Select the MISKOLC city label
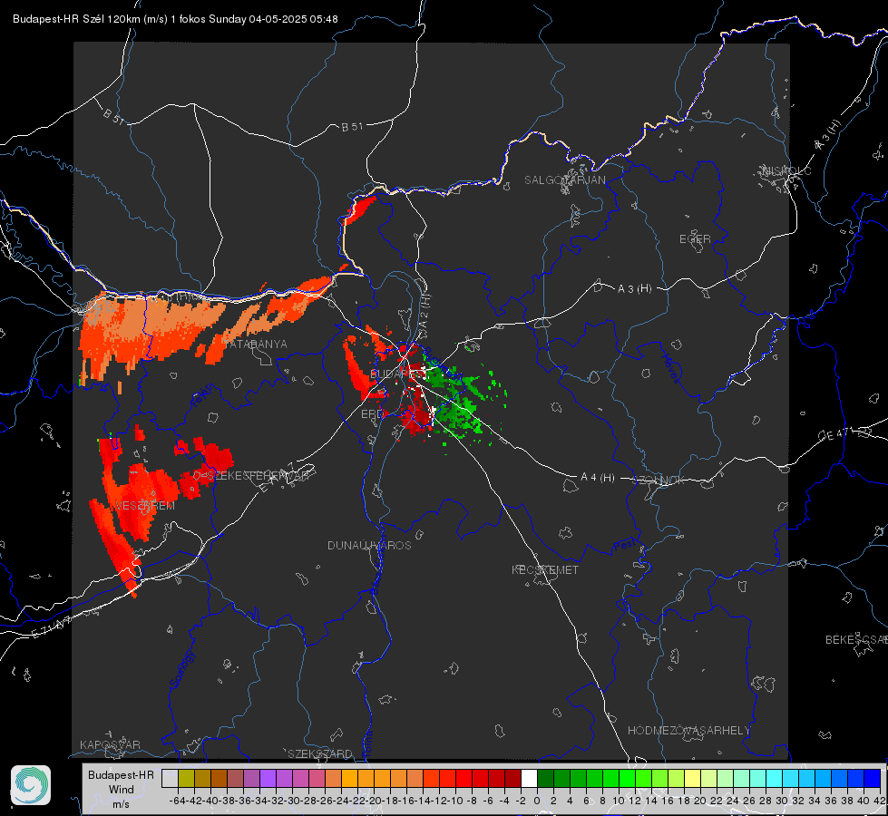This screenshot has width=888, height=816. pos(786,170)
